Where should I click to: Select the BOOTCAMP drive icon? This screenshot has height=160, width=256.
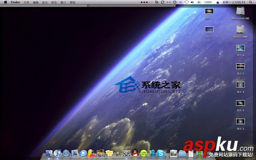(241, 29)
